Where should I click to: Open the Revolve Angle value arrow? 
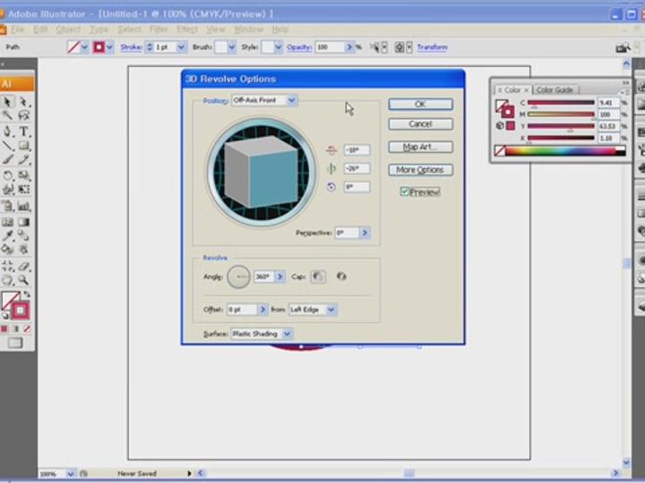(x=279, y=276)
